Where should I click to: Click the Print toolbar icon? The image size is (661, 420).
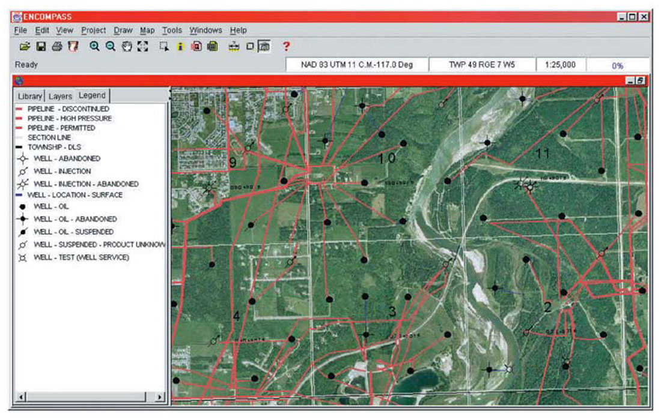[x=57, y=46]
